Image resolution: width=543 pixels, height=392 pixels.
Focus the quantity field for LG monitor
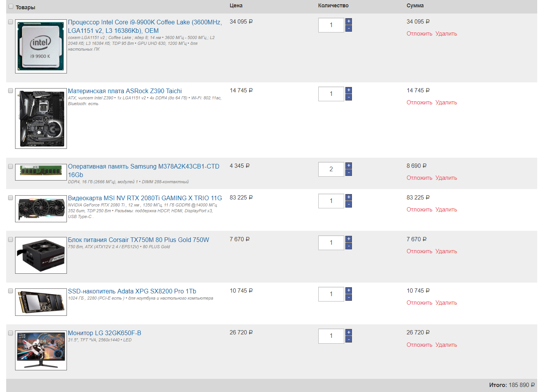coord(331,336)
